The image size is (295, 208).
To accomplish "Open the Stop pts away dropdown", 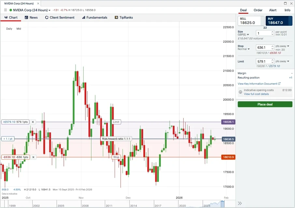I will 282,46.
